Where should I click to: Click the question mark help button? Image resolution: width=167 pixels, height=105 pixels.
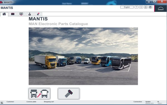pyautogui.click(x=136, y=7)
